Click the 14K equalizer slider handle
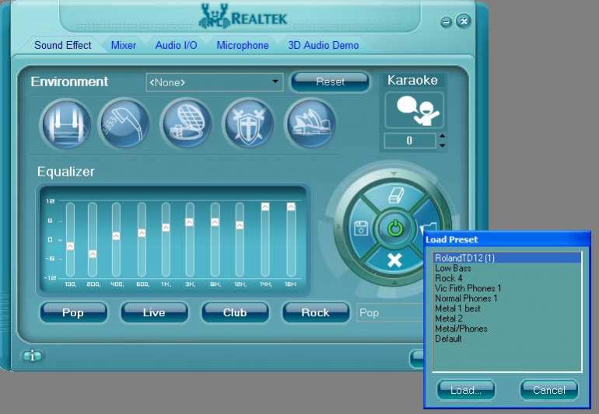The width and height of the screenshot is (599, 414). pyautogui.click(x=265, y=207)
